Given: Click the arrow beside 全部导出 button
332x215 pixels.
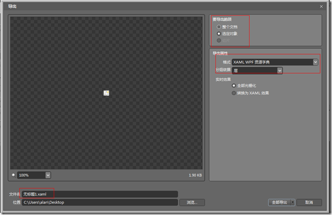Looking at the screenshot, I should click(x=292, y=203).
